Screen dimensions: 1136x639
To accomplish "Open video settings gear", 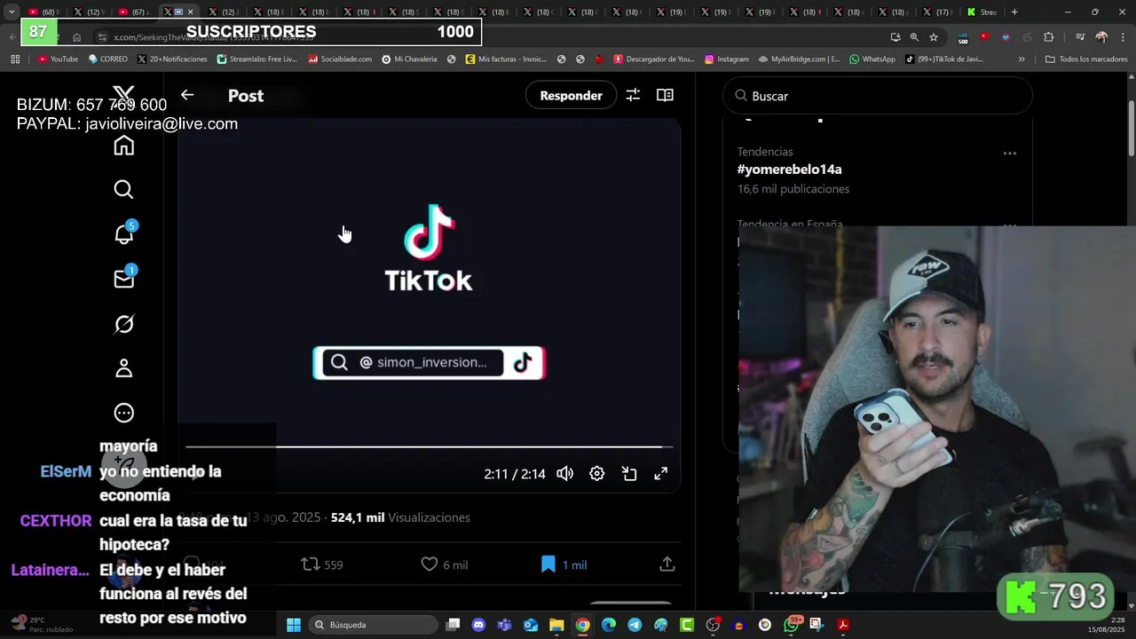I will [x=597, y=474].
